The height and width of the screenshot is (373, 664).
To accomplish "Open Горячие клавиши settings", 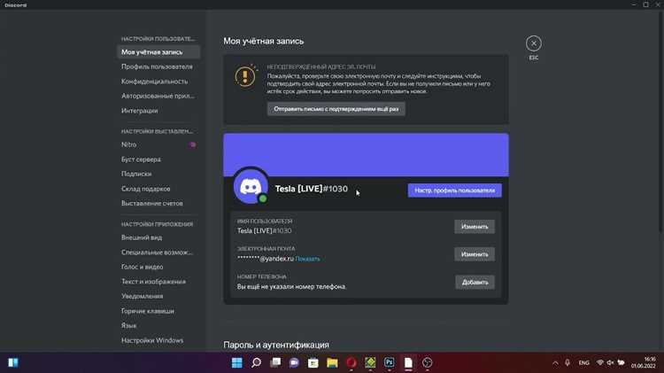I will pos(158,311).
